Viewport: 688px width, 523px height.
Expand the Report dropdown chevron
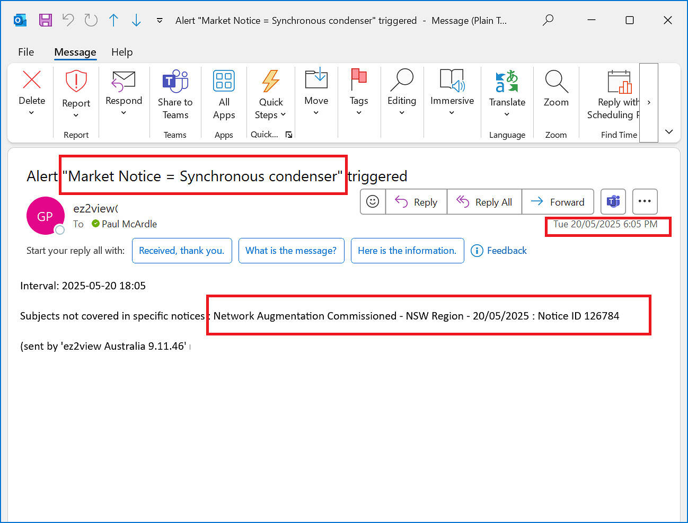[x=76, y=115]
